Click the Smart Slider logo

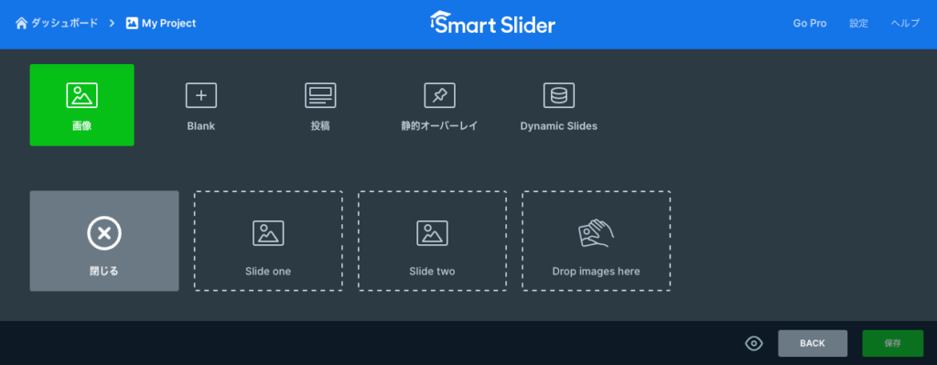point(492,23)
